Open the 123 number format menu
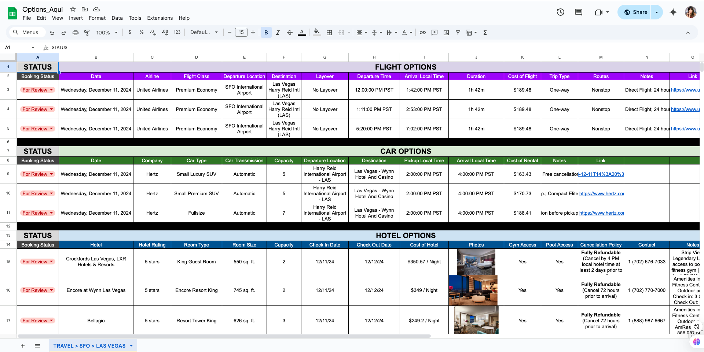This screenshot has width=704, height=352. click(177, 32)
